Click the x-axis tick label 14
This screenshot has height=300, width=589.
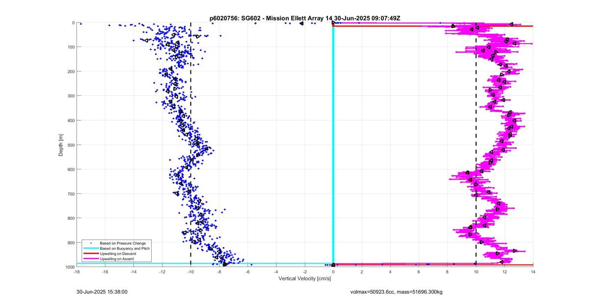533,272
